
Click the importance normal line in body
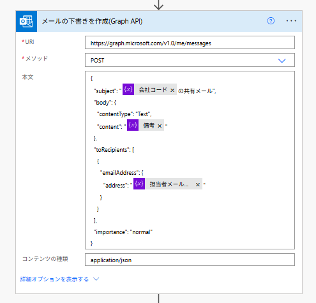[123, 232]
